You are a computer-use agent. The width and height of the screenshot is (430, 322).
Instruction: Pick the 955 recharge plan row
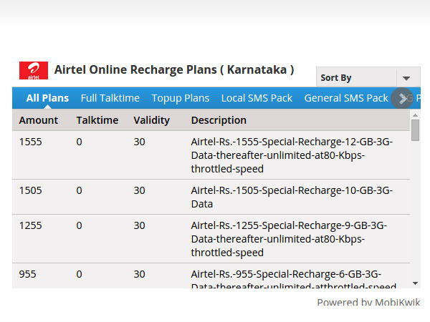[211, 275]
